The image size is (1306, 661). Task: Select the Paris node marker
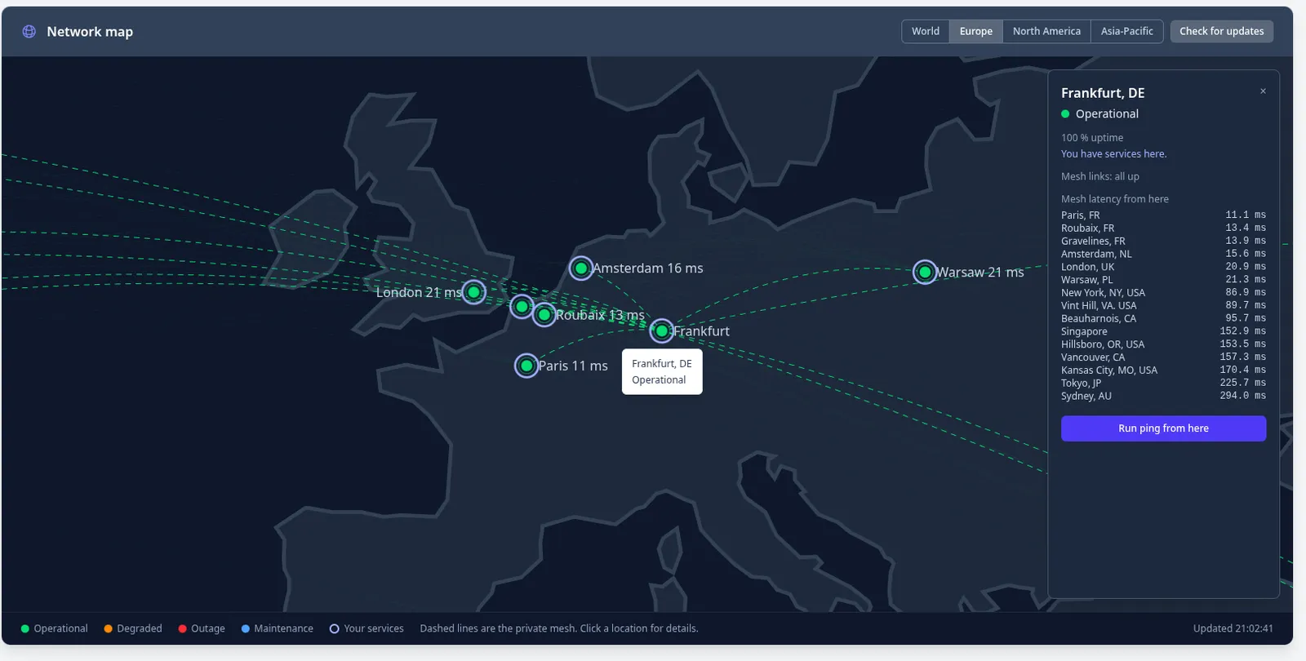526,366
